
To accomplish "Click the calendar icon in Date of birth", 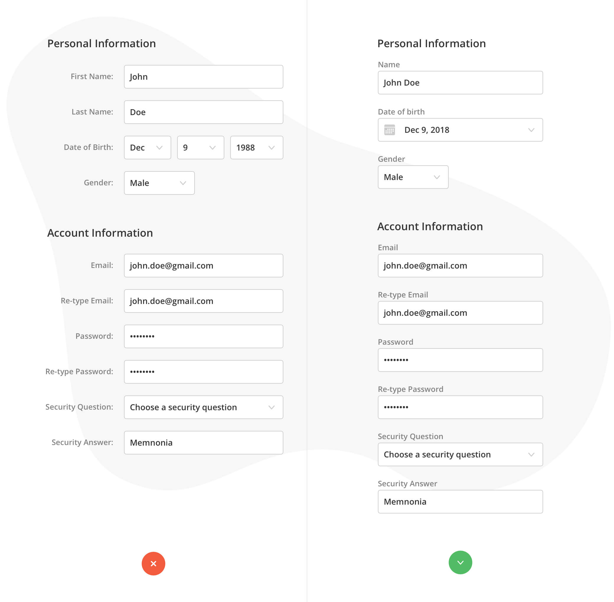I will [x=389, y=130].
